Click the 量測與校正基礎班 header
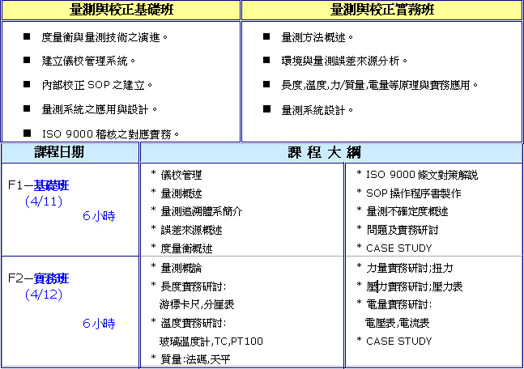Screen dimensions: 524x369 click(121, 10)
